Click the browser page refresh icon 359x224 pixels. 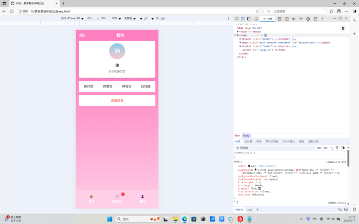[11, 11]
